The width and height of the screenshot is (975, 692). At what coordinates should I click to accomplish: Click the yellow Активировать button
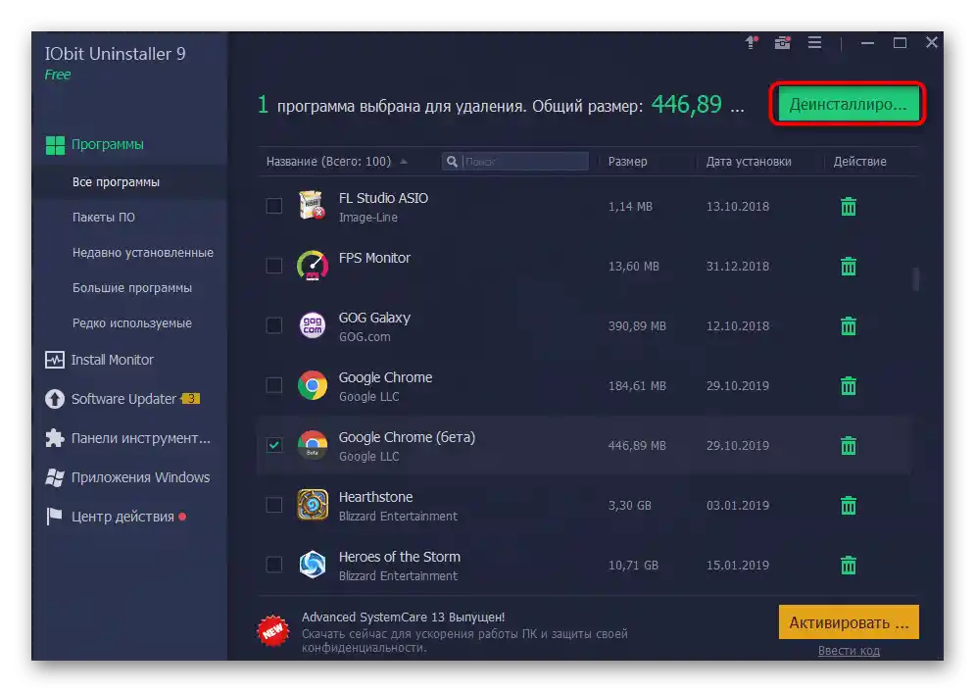pos(849,621)
